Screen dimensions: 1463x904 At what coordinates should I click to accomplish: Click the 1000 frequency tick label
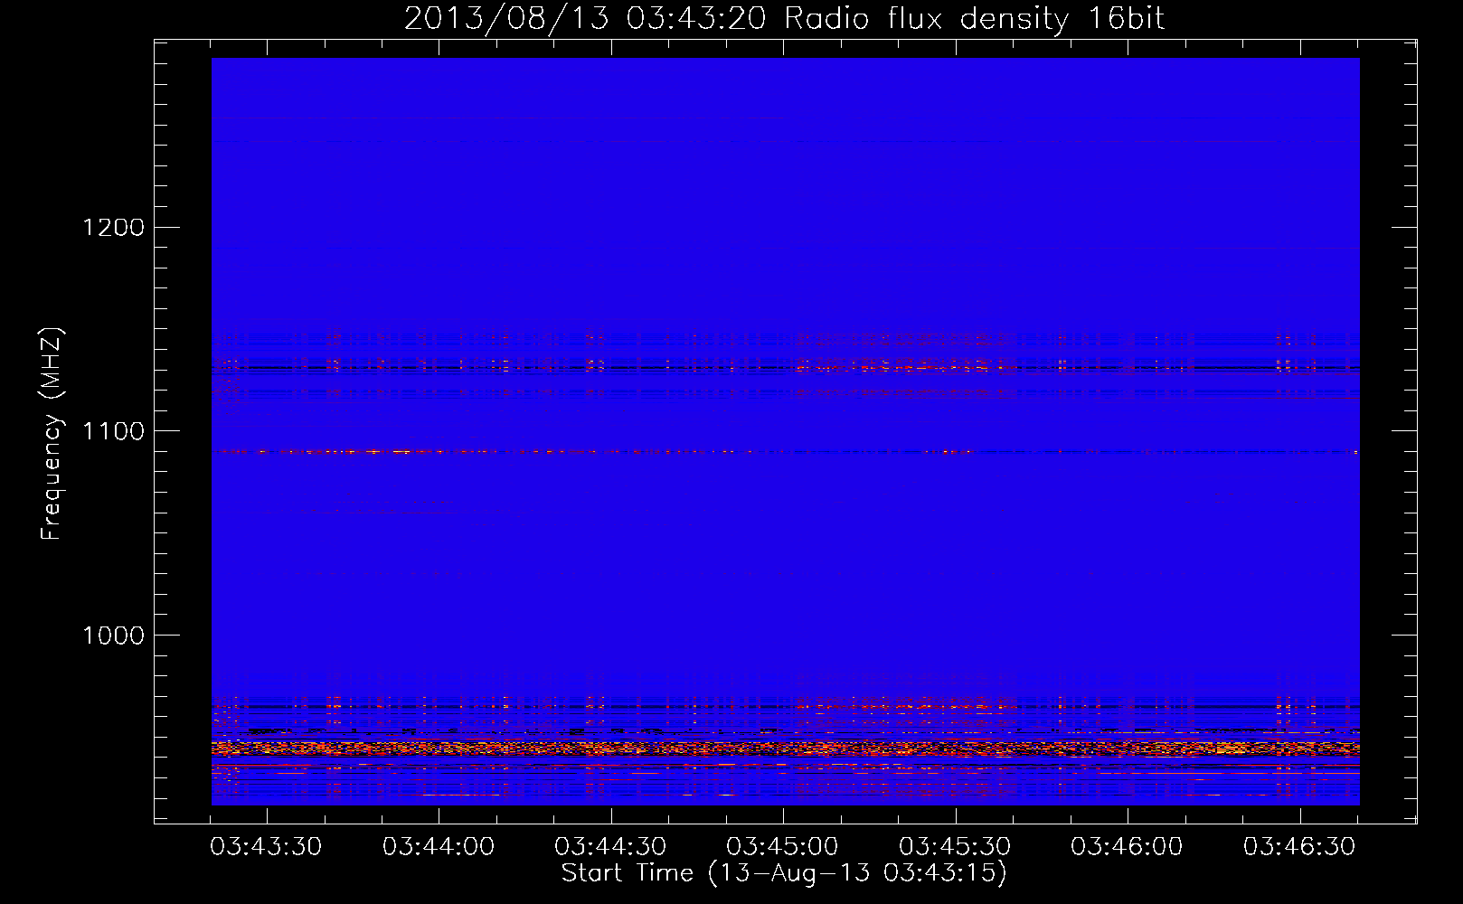coord(114,636)
